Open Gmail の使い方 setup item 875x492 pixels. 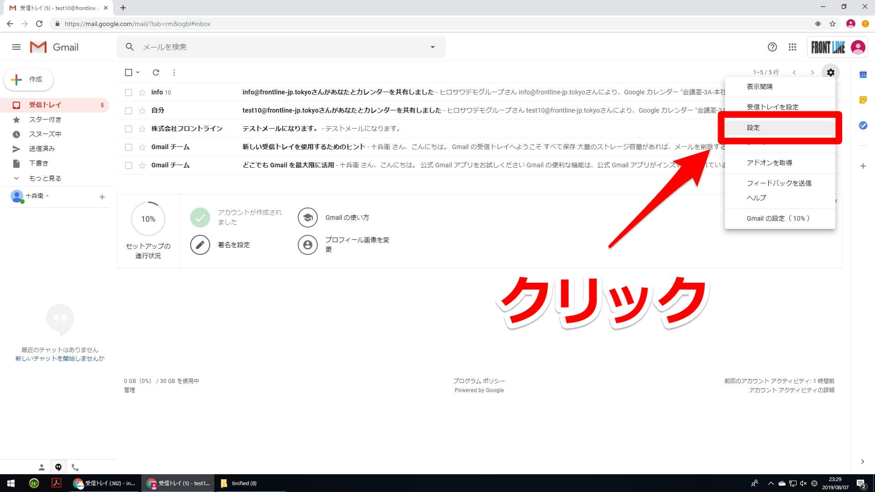[x=347, y=218]
